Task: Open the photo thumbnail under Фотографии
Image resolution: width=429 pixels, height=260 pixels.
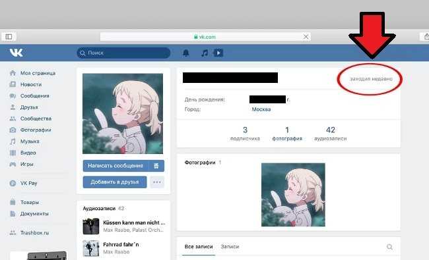Action: tap(293, 195)
